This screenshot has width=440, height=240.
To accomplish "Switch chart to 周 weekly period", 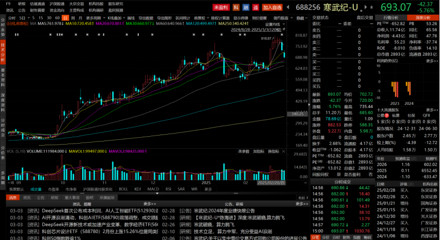I will (73, 17).
